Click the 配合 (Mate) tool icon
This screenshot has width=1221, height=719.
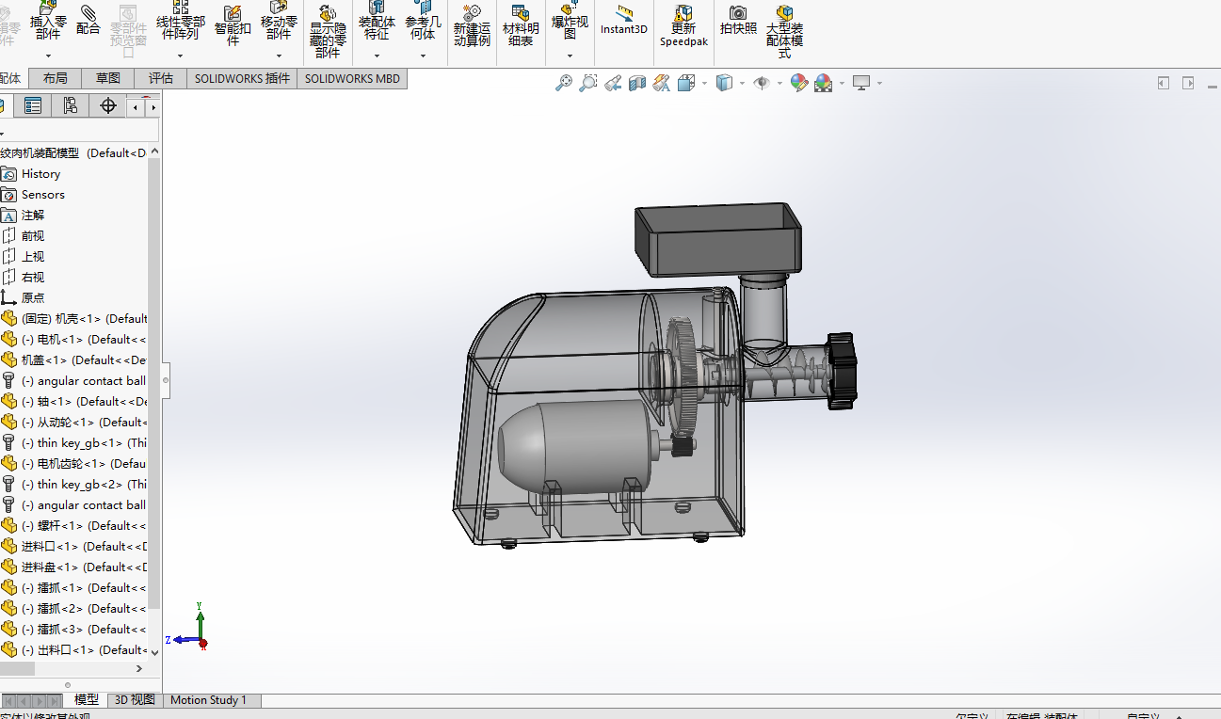pos(88,19)
